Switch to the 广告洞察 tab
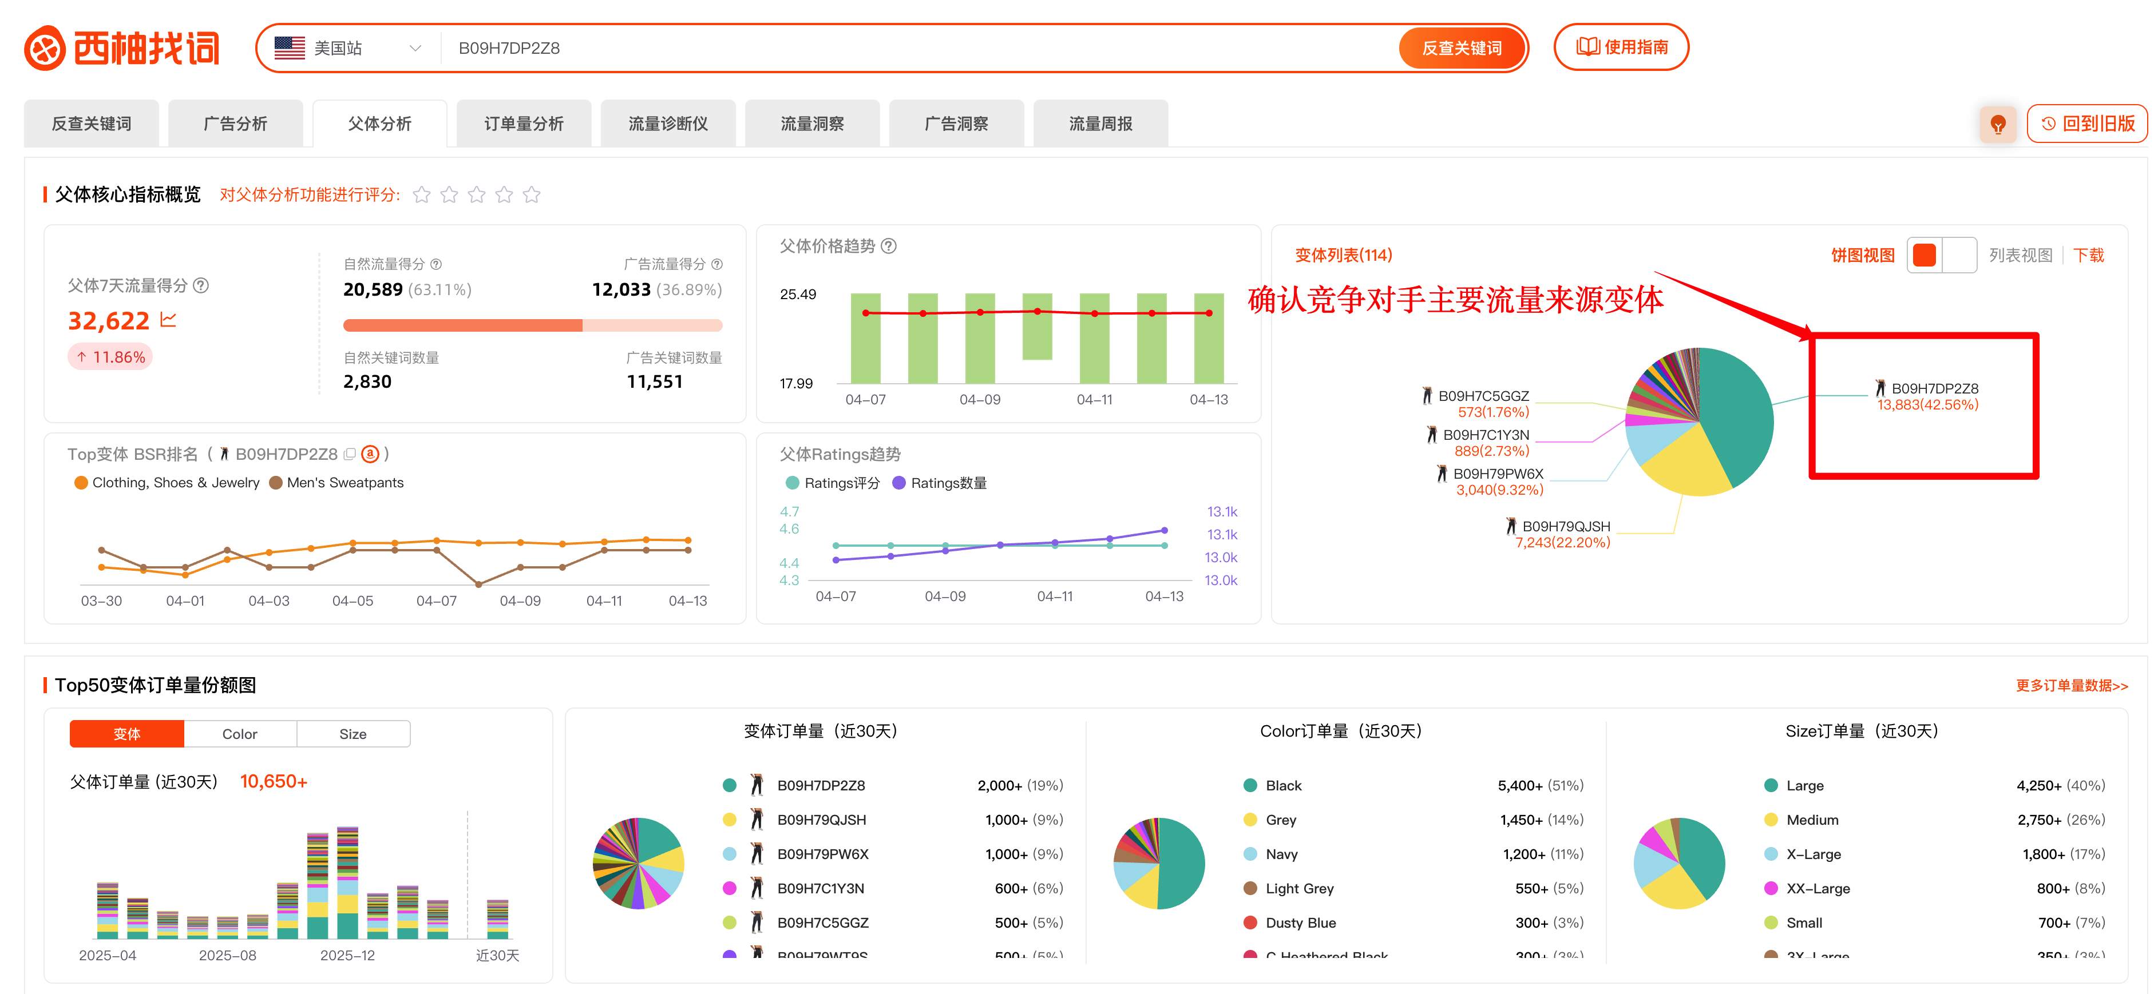 (957, 123)
